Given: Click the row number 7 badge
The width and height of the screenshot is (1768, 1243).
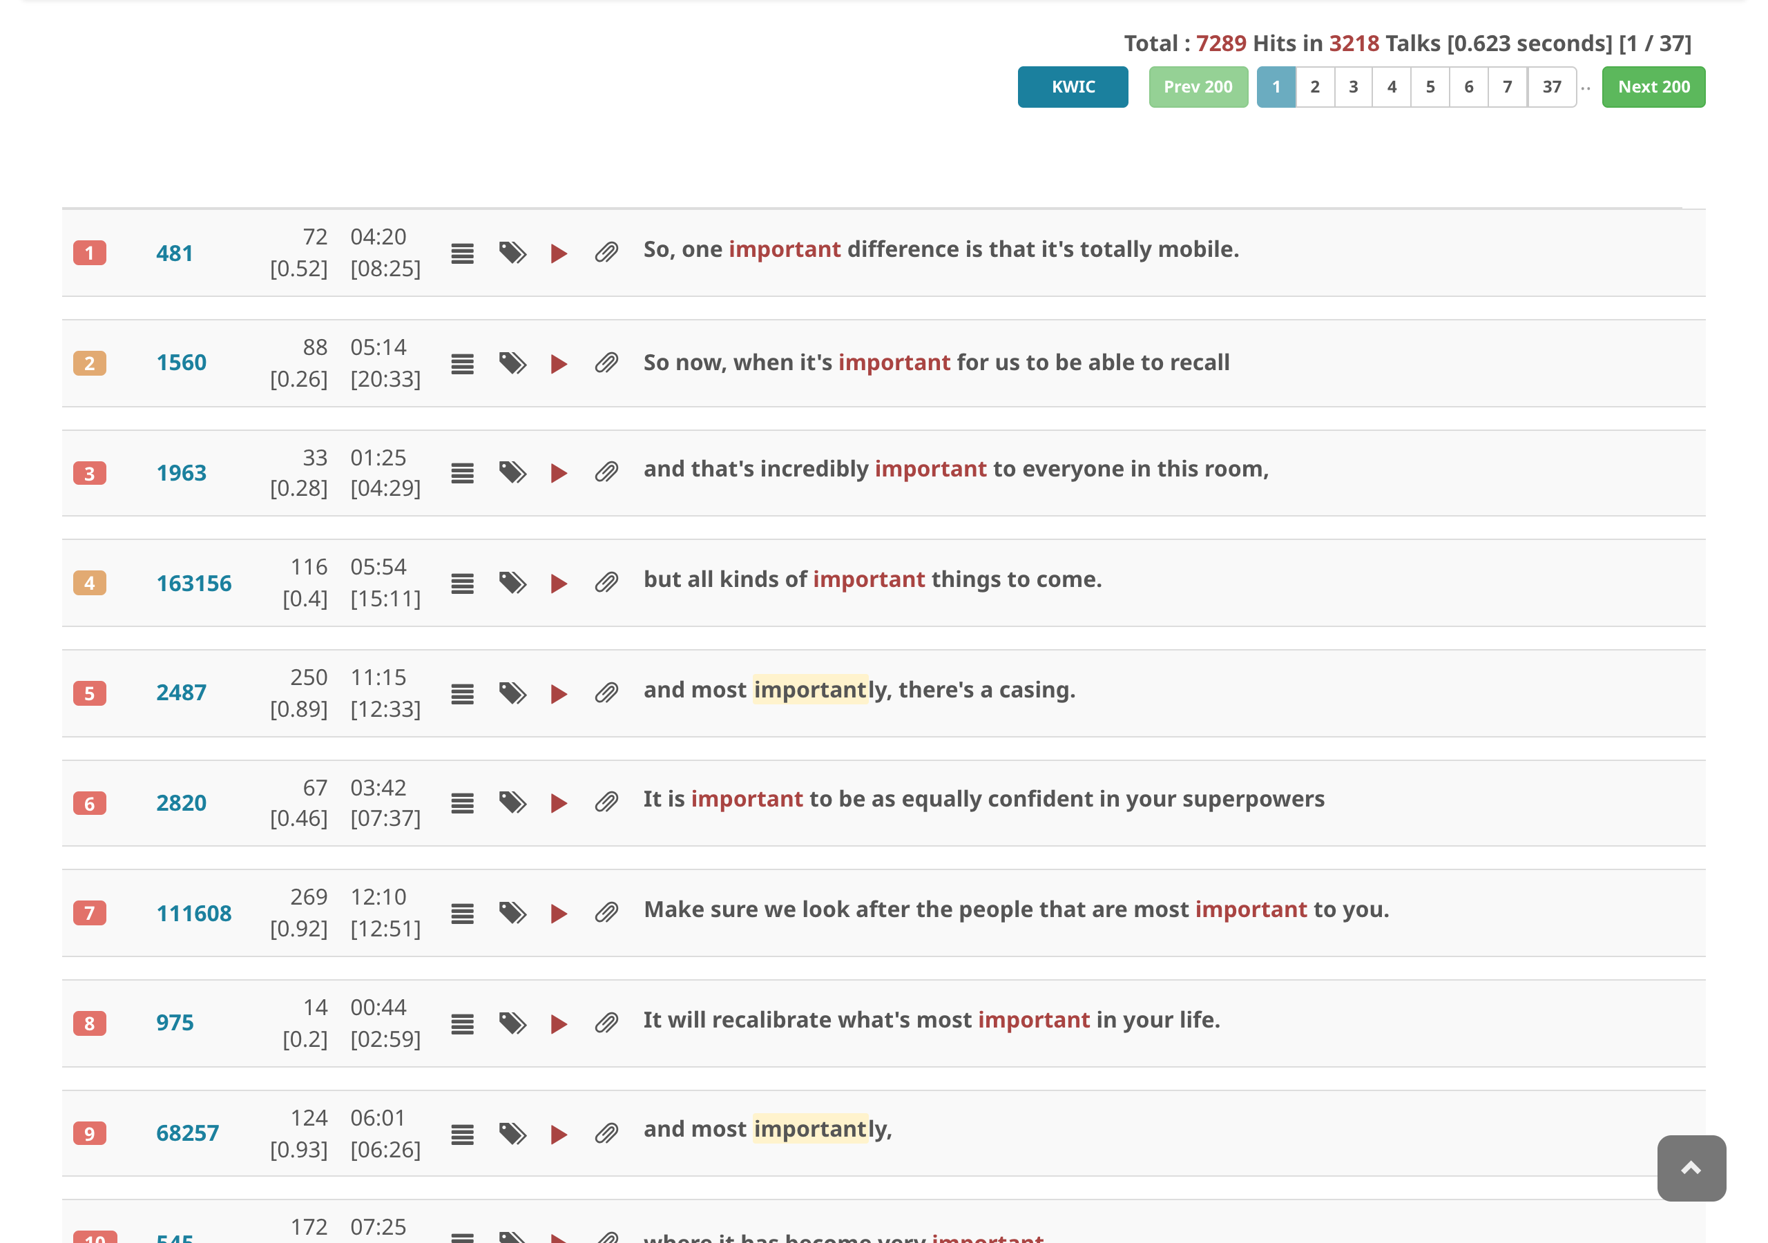Looking at the screenshot, I should click(x=89, y=914).
